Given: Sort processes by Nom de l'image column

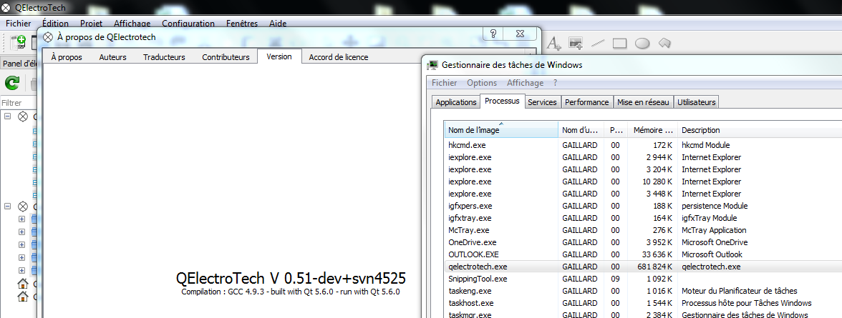Looking at the screenshot, I should (500, 130).
